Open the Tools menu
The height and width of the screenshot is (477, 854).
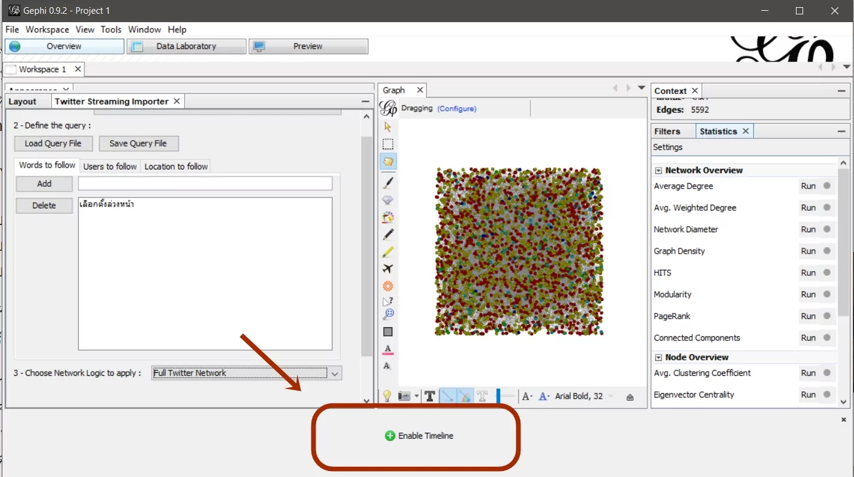(x=111, y=29)
